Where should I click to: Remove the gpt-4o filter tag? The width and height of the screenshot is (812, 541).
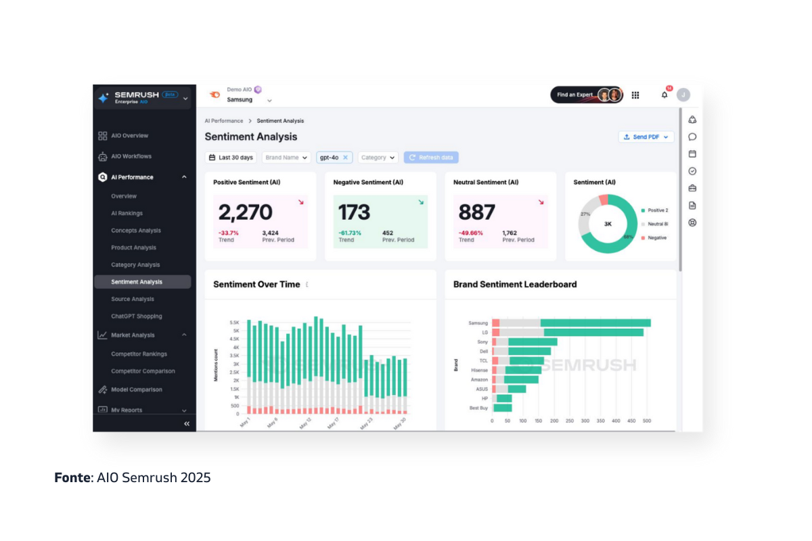(x=345, y=158)
